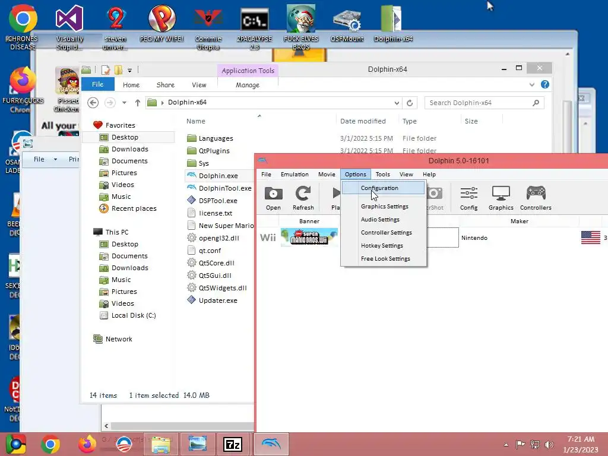
Task: Open Graphics settings toolbar icon
Action: [x=501, y=198]
